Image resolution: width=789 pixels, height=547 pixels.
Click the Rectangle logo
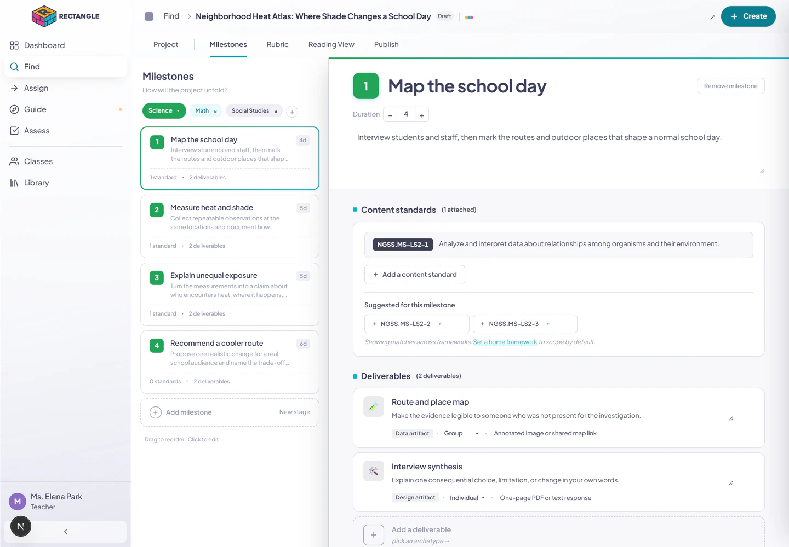tap(65, 16)
